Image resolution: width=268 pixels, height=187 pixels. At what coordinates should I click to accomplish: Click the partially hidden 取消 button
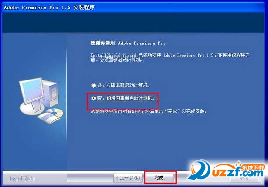coord(244,178)
